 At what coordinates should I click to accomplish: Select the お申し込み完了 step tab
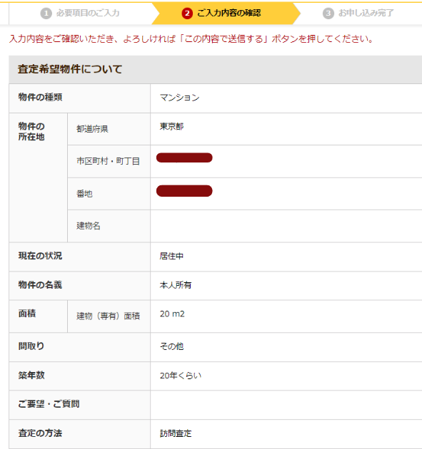(358, 13)
